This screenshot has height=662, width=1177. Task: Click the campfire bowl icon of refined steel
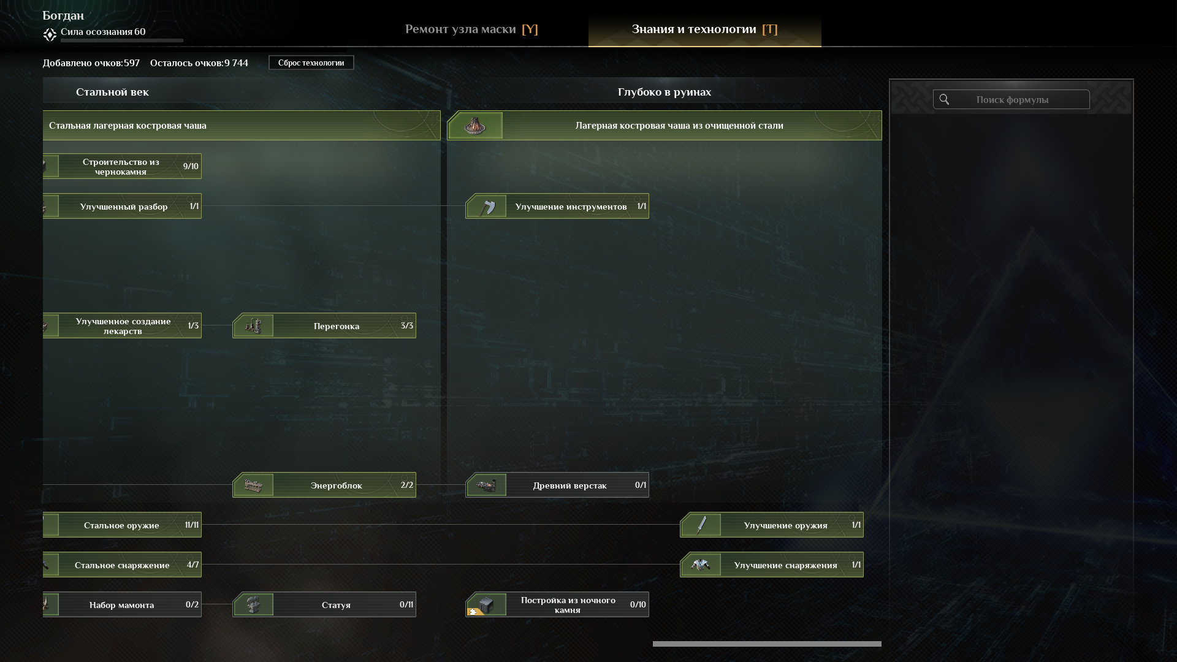475,126
